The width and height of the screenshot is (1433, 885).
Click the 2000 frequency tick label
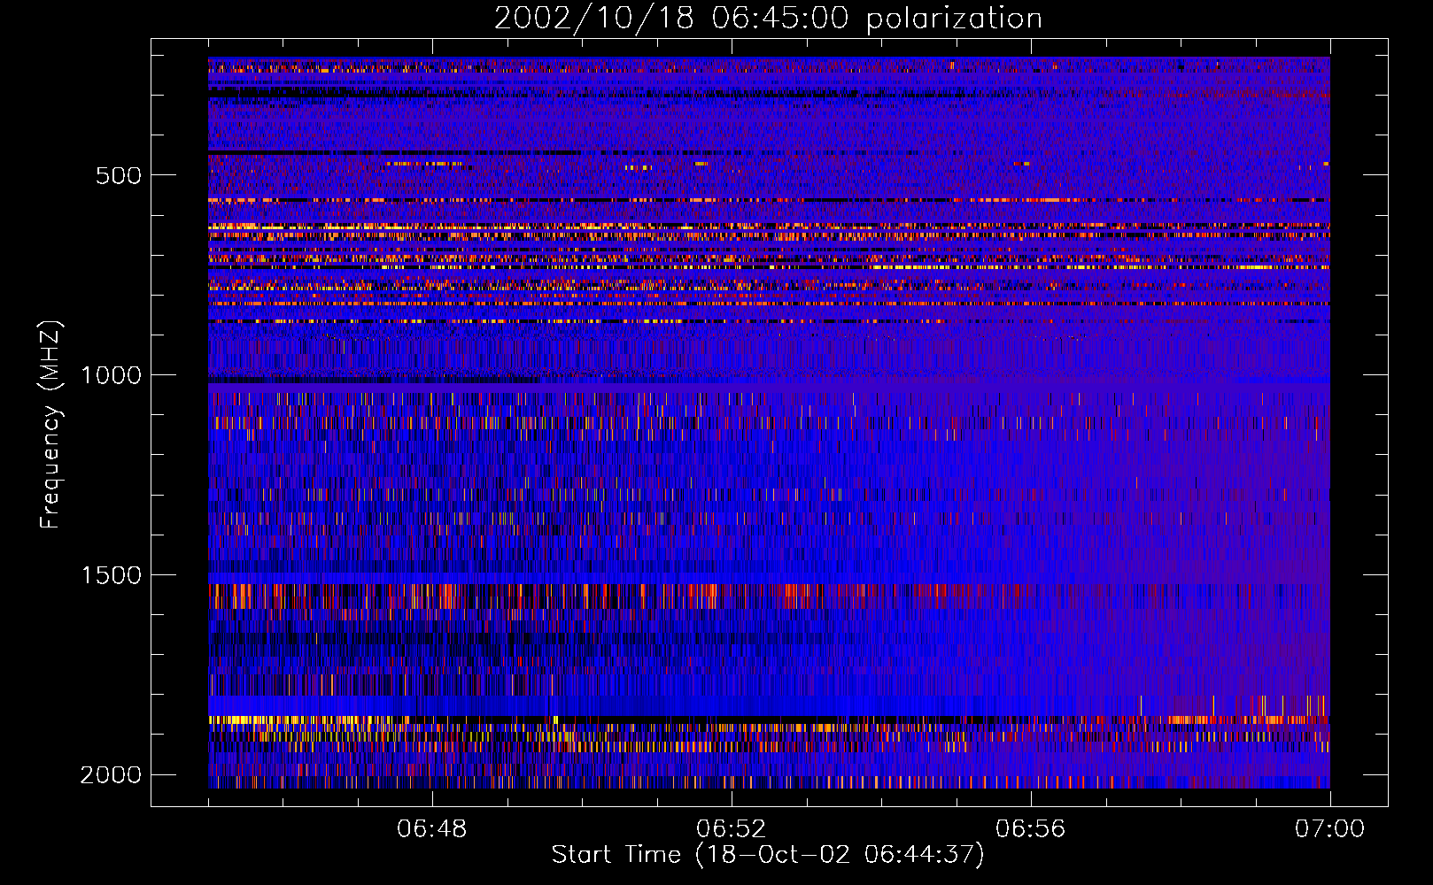(x=112, y=775)
